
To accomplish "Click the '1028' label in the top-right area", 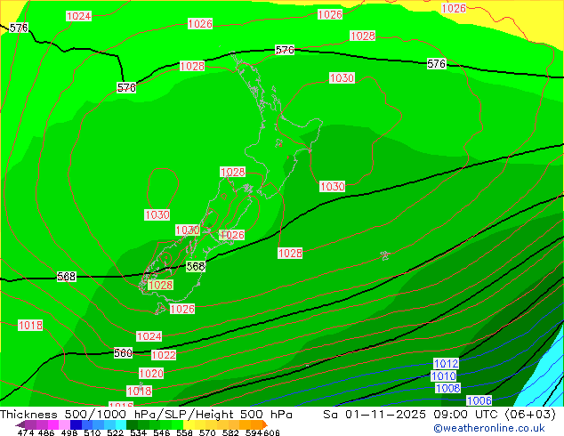I will [363, 36].
